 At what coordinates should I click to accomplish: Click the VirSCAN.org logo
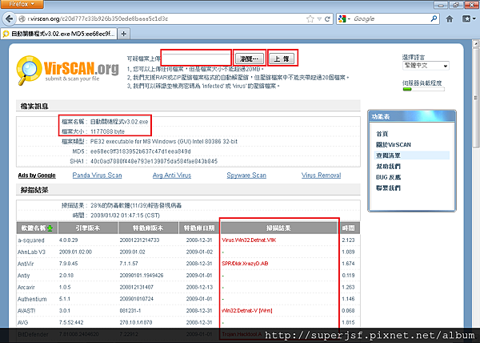click(x=68, y=71)
